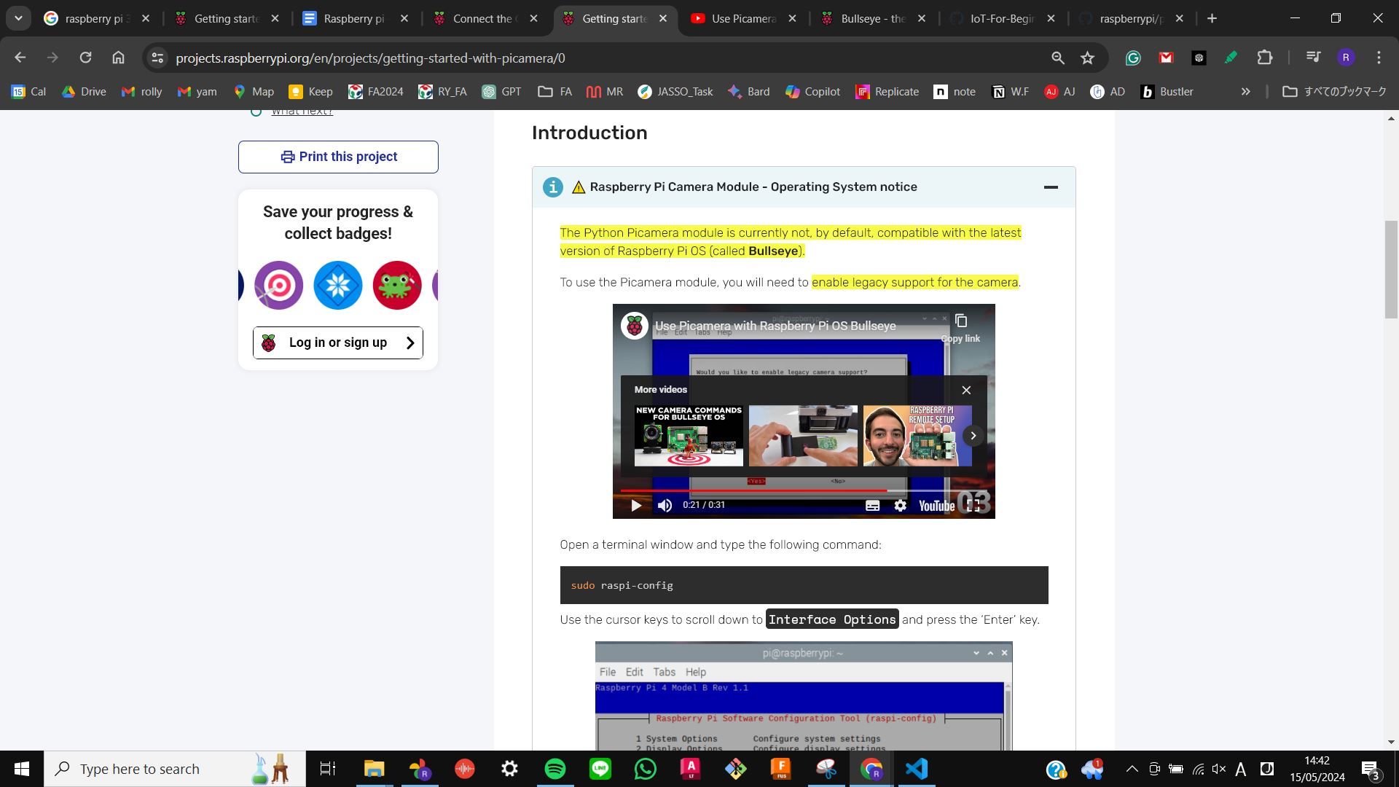1399x787 pixels.
Task: Switch to the Bullseye tab
Action: 873,18
